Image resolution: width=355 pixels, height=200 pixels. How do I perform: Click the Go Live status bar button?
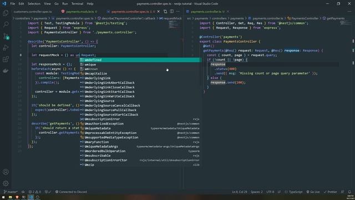click(x=313, y=192)
